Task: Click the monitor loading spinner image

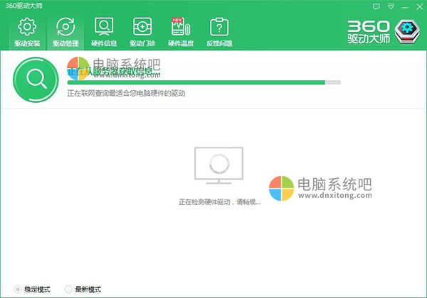Action: click(x=219, y=165)
